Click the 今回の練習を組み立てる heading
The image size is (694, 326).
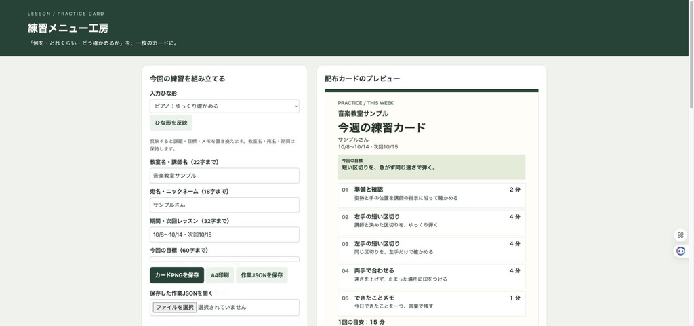[x=187, y=79]
